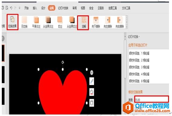The image size is (172, 116).
Task: Apply the 从全黑淡出 transition
Action: (48, 22)
